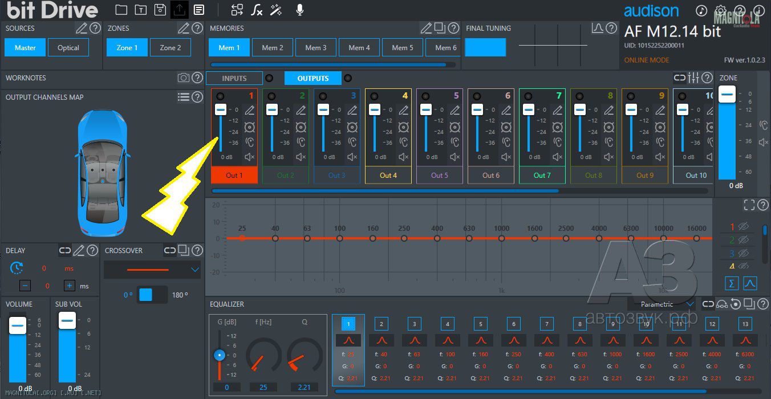Viewport: 771px width, 399px height.
Task: Open the Output Channels Map list icon
Action: coord(184,97)
